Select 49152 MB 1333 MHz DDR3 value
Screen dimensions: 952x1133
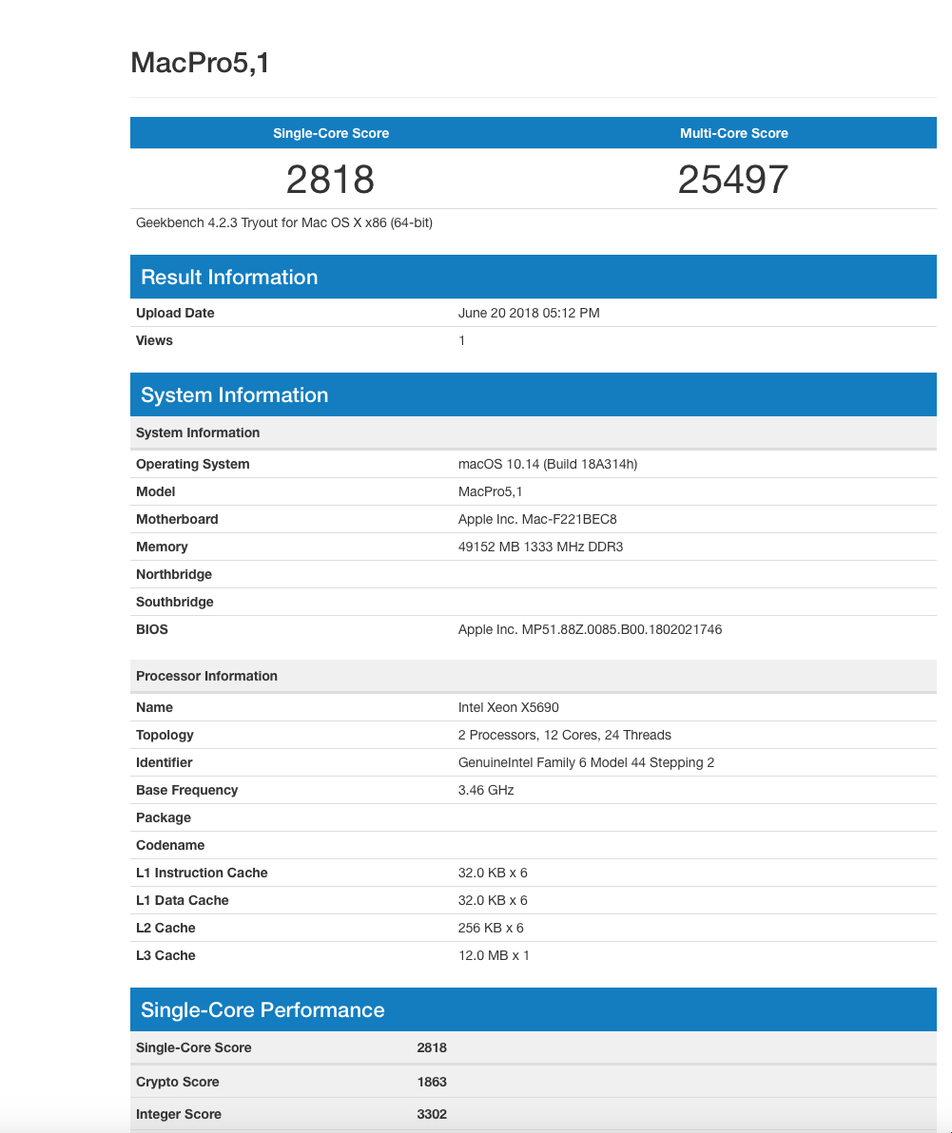pyautogui.click(x=541, y=547)
